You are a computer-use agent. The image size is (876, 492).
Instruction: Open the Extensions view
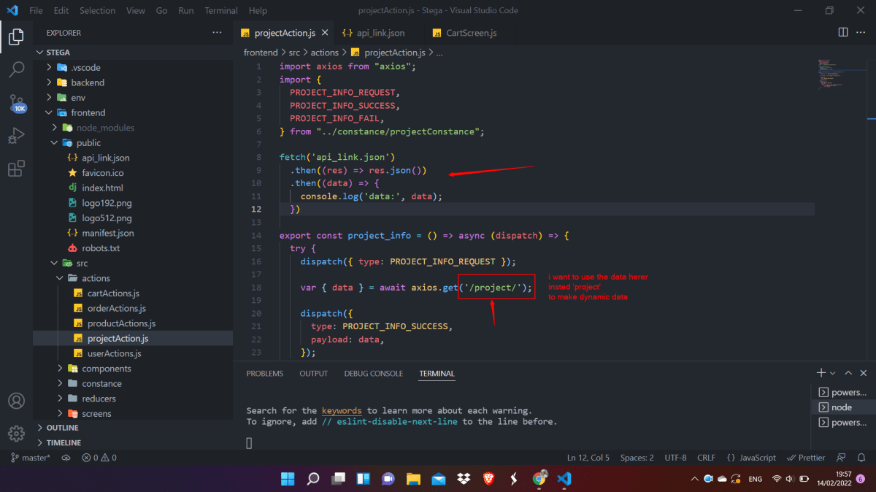(x=16, y=169)
